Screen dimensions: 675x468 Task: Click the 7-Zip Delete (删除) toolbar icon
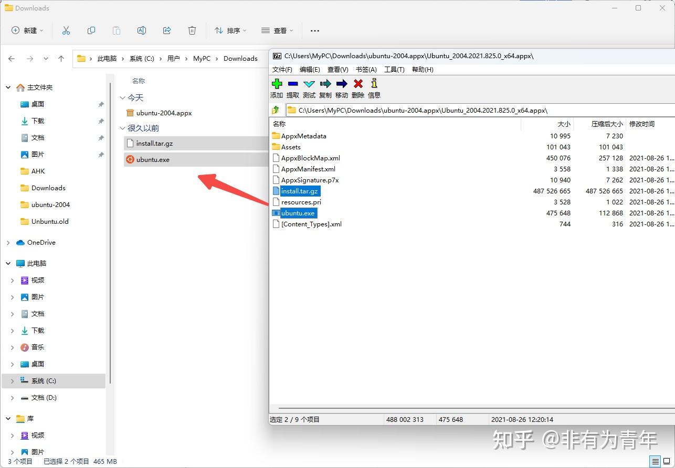358,83
